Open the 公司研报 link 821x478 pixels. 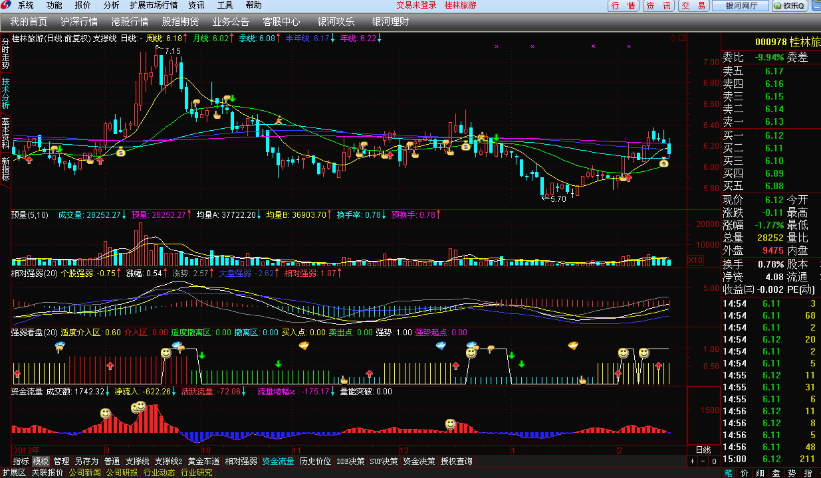[122, 473]
